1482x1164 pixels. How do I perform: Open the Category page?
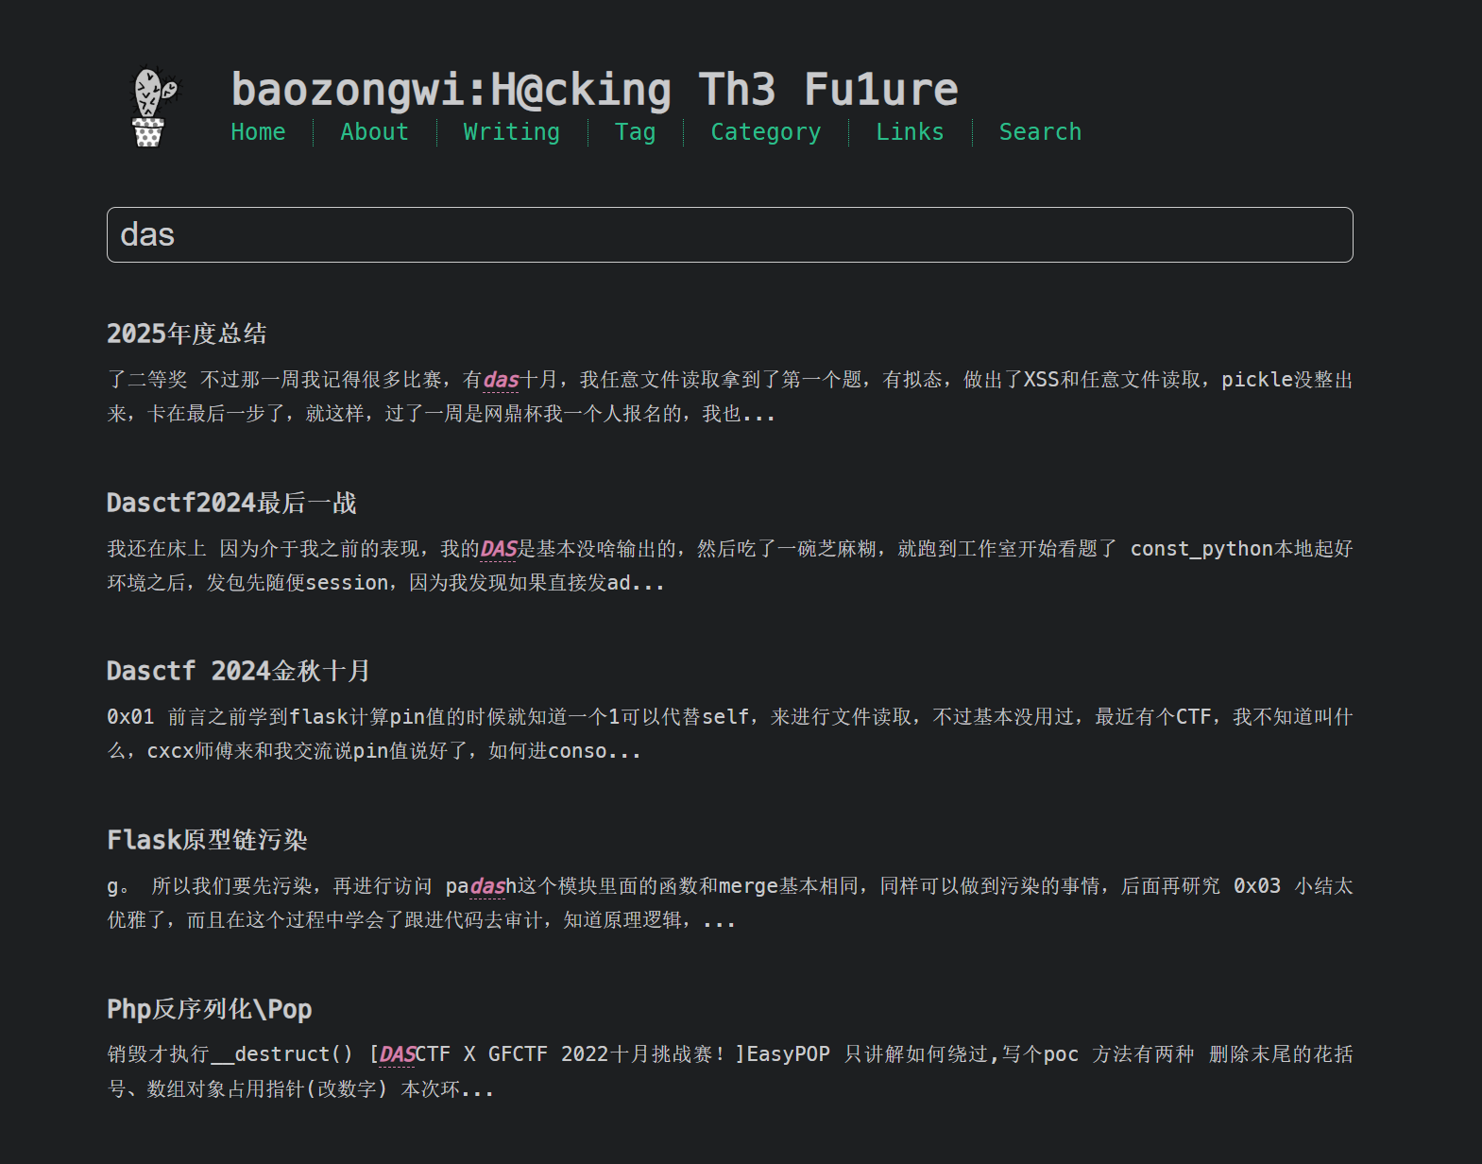click(x=765, y=132)
